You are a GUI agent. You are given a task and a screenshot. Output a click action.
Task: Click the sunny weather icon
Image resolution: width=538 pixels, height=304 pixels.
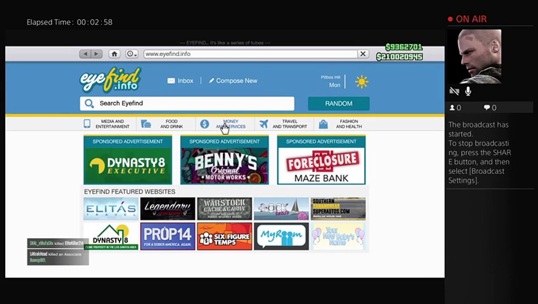(x=362, y=81)
